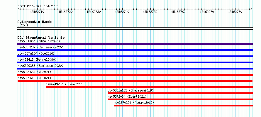The image size is (261, 117).
Task: Click the red bar of dgv5881n152
Action: pyautogui.click(x=180, y=93)
